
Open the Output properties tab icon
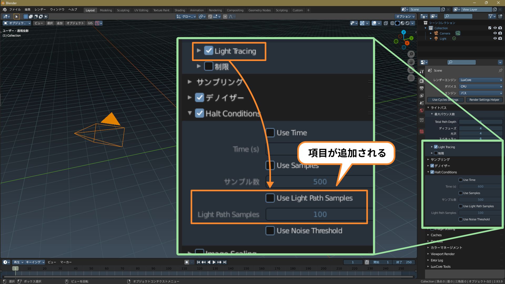pyautogui.click(x=422, y=88)
